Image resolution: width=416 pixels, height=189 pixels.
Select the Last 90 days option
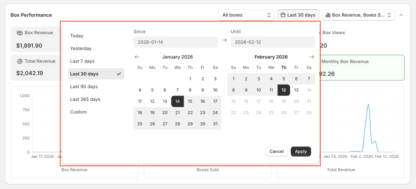[x=84, y=87]
